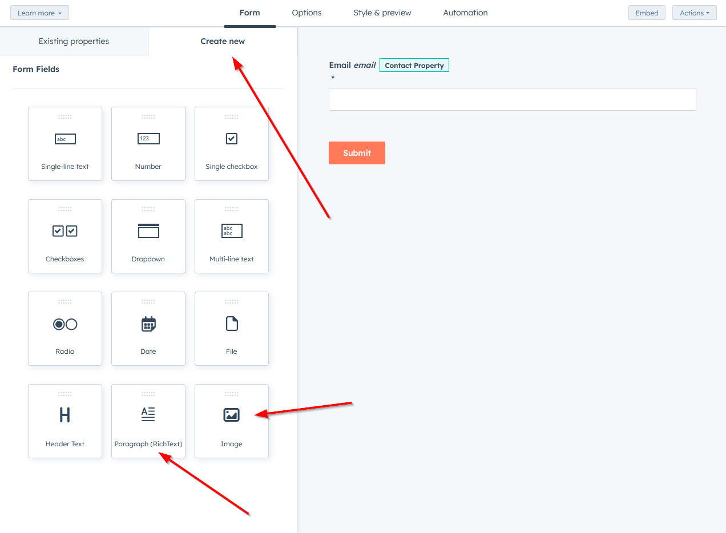
Task: Add a Number field to the form
Action: coord(148,143)
